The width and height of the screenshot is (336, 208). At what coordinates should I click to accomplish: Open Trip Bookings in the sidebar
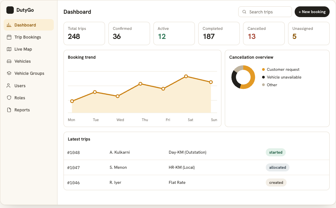click(x=29, y=37)
